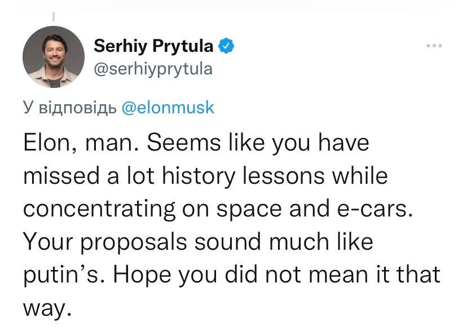Click the display name Serhiy Prytula
467x336 pixels.
coord(153,46)
